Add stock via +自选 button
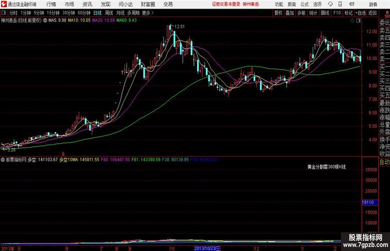This screenshot has width=390, height=251. tap(361, 13)
